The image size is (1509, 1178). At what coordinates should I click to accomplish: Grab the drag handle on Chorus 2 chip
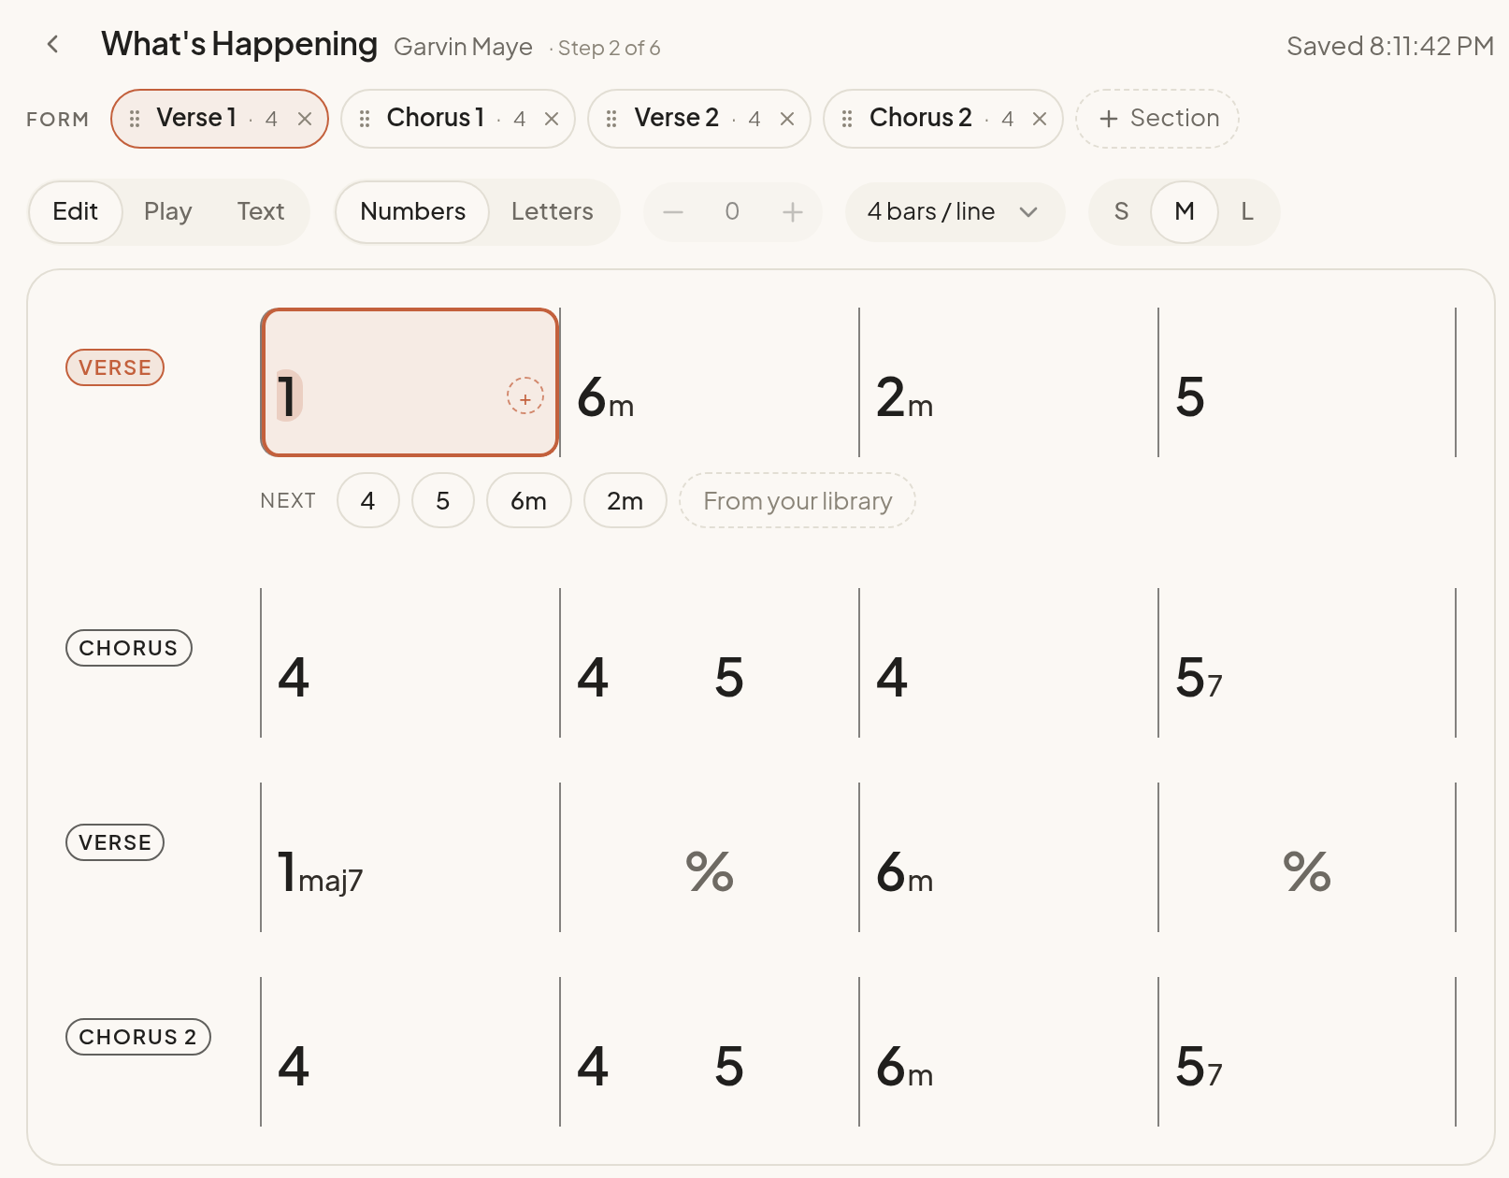point(847,119)
